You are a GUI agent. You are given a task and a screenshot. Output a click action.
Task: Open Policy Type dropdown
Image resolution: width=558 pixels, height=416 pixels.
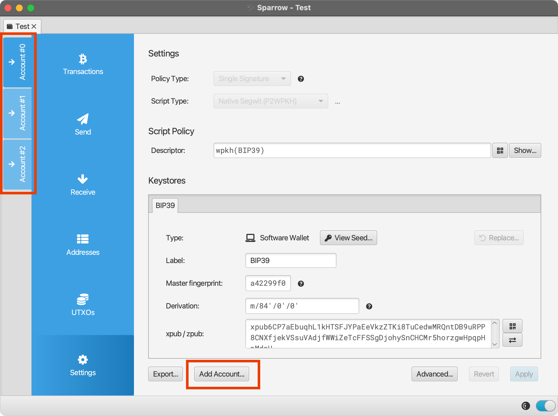tap(252, 79)
